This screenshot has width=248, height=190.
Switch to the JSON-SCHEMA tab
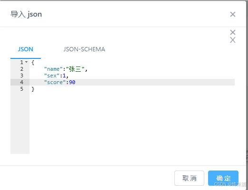pos(84,49)
